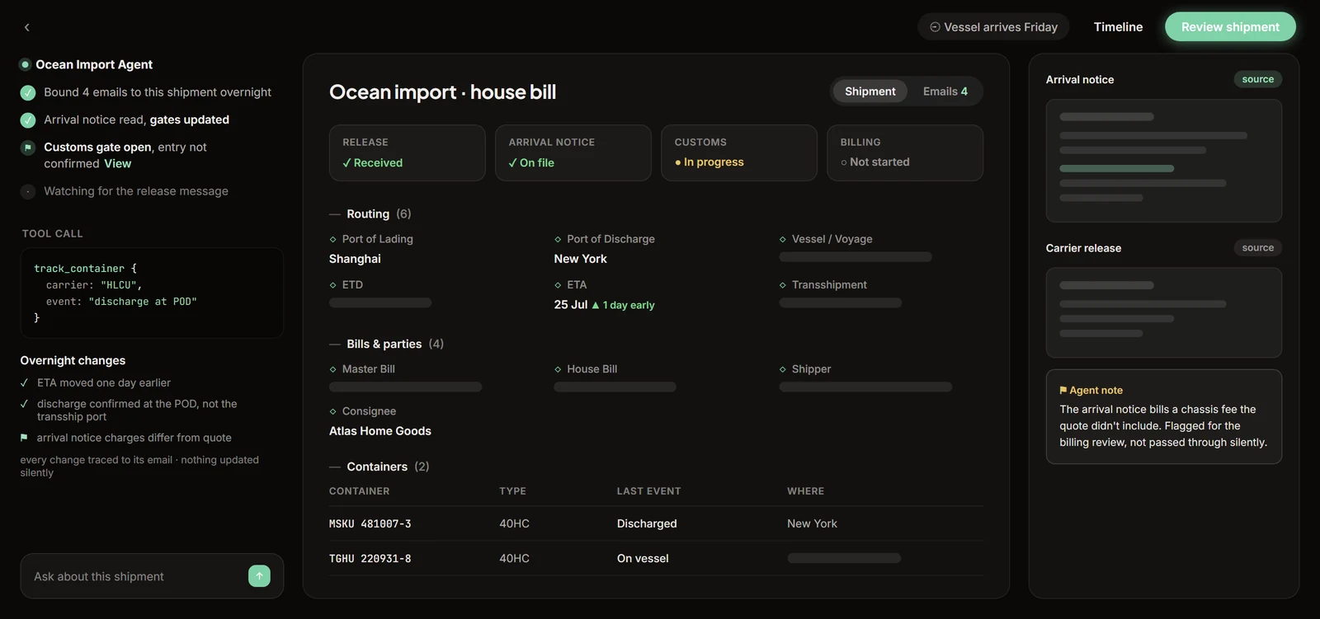Viewport: 1320px width, 619px height.
Task: Click green check beside Bound 4 emails
Action: coord(28,92)
